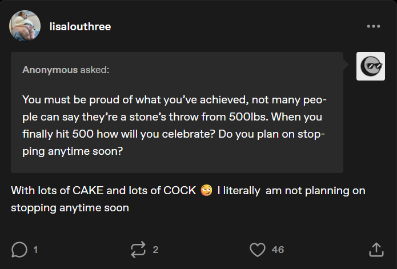Click the answer line "stopping anytime soon"
The image size is (397, 269).
click(x=70, y=208)
